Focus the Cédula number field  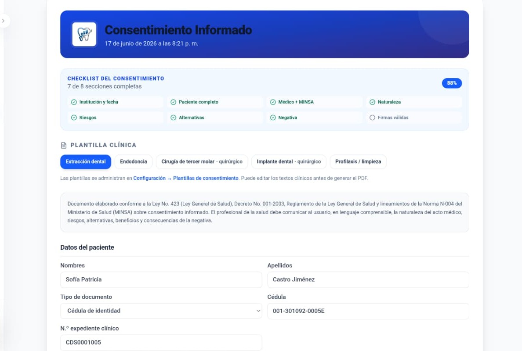(368, 311)
